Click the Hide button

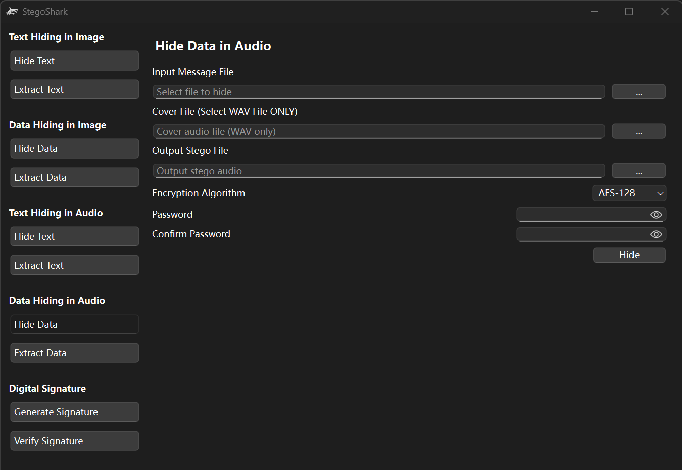click(629, 255)
